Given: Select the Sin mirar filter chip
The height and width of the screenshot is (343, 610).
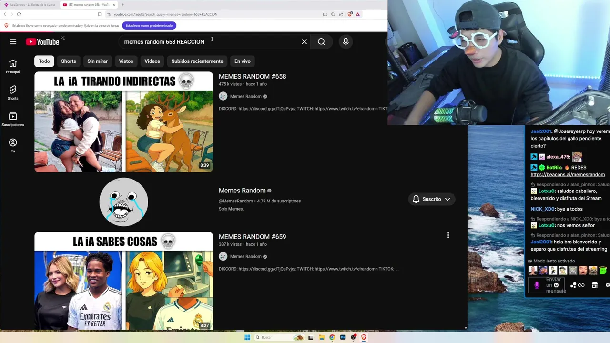Looking at the screenshot, I should tap(97, 61).
